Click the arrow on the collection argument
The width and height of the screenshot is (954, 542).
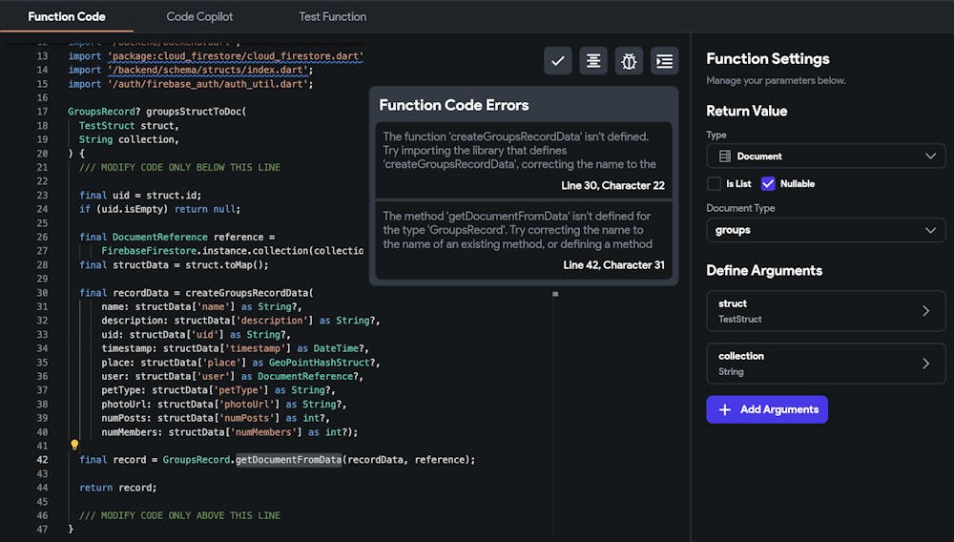tap(925, 364)
